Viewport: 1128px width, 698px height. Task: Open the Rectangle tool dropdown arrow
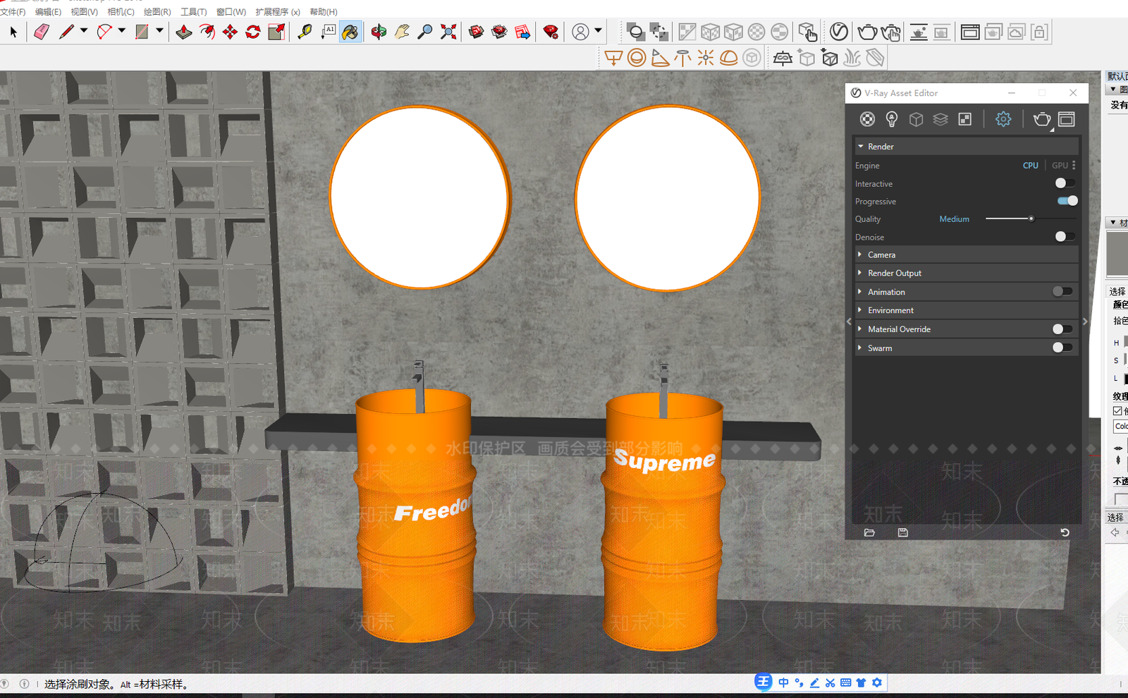point(159,30)
